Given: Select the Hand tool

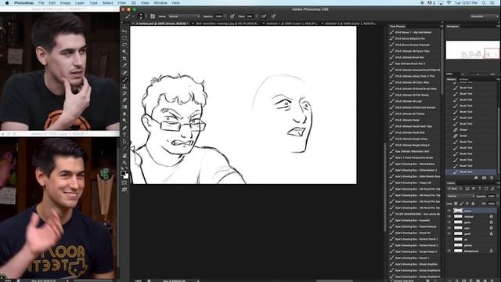Looking at the screenshot, I should tap(124, 156).
